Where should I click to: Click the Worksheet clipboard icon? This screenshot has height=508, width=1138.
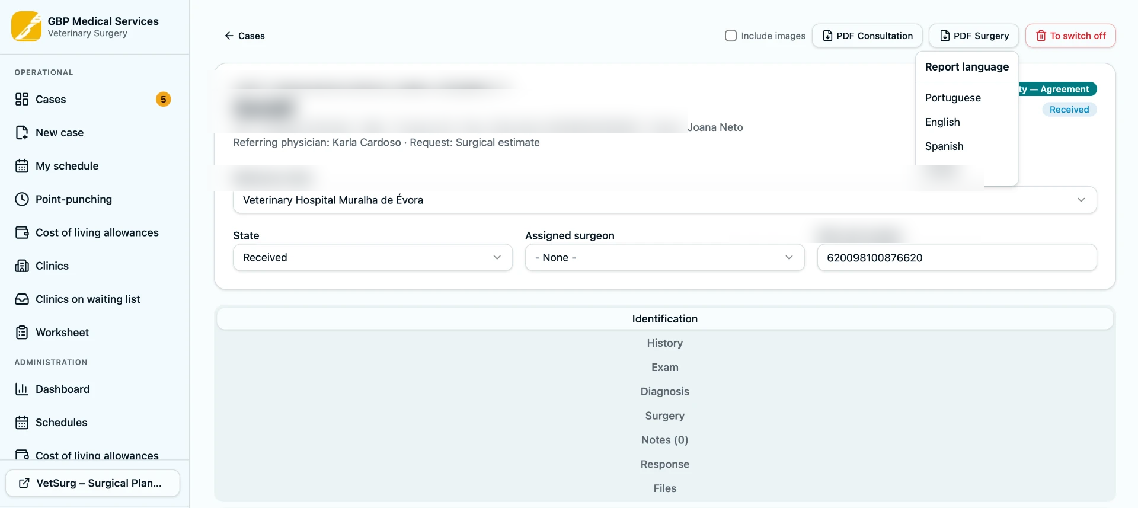pos(22,333)
